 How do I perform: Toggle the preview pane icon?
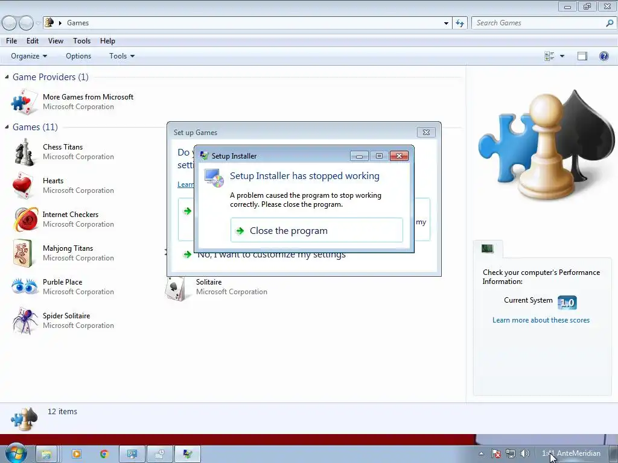tap(582, 56)
